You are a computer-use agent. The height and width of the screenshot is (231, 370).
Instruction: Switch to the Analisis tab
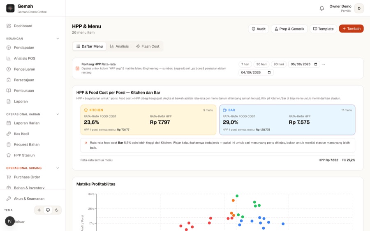tap(119, 46)
